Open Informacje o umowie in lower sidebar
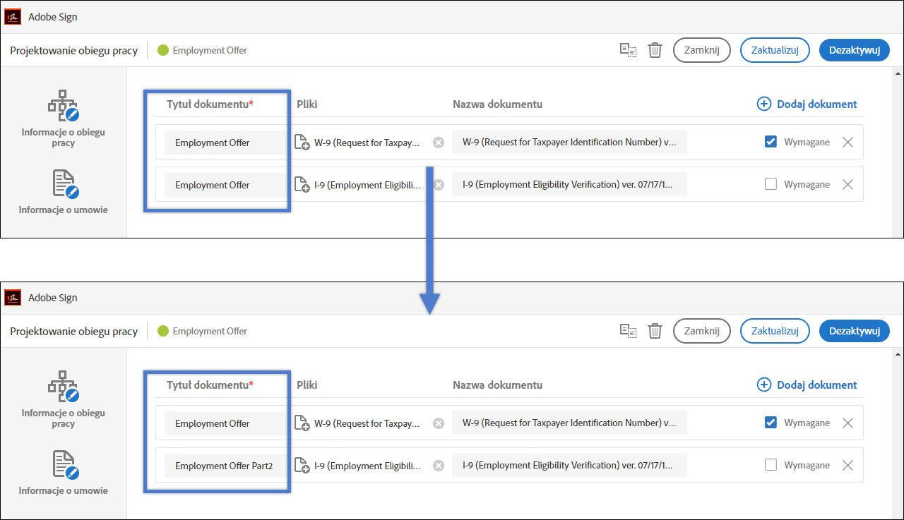 click(63, 473)
